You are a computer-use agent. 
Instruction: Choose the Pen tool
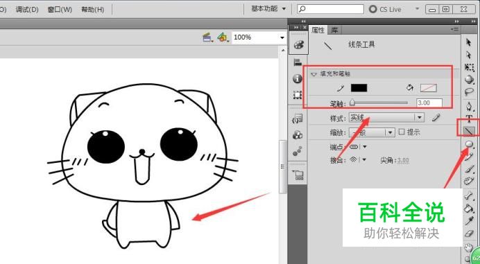469,106
